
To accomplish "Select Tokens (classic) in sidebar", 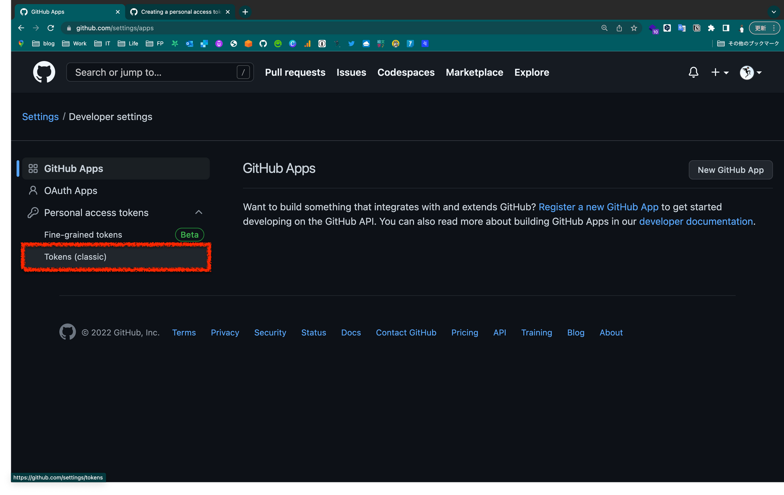I will 75,257.
